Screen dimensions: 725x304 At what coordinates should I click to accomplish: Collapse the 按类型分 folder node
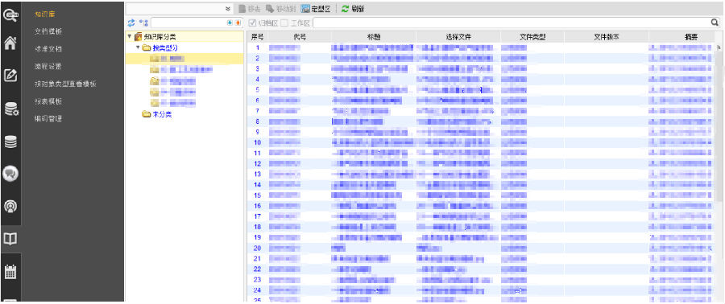(138, 47)
